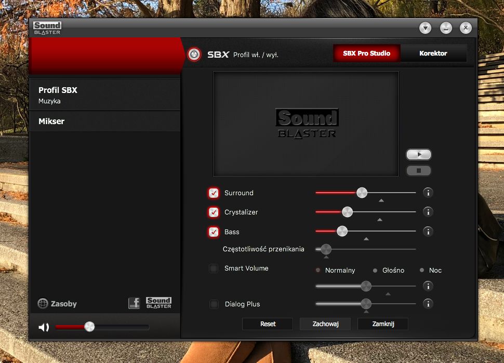
Task: Show Crystalizer info icon
Action: pyautogui.click(x=428, y=212)
